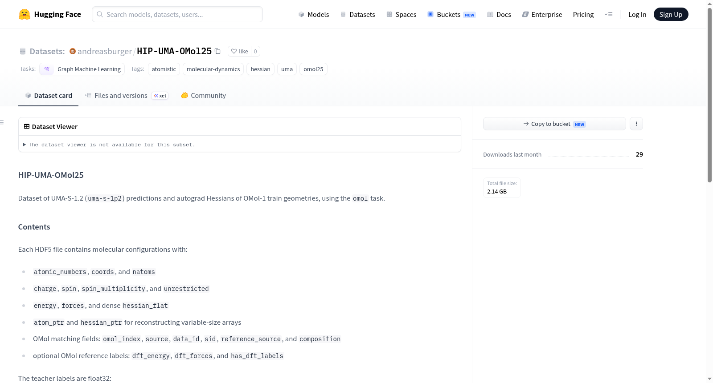
Task: Expand the left sidebar table of contents
Action: [2, 122]
